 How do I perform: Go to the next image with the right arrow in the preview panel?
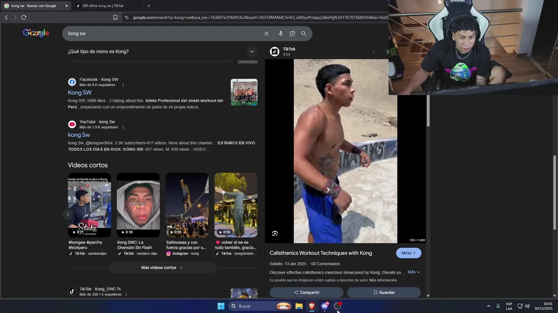tap(387, 52)
